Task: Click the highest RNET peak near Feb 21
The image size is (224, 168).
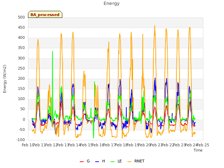Action: pyautogui.click(x=155, y=26)
